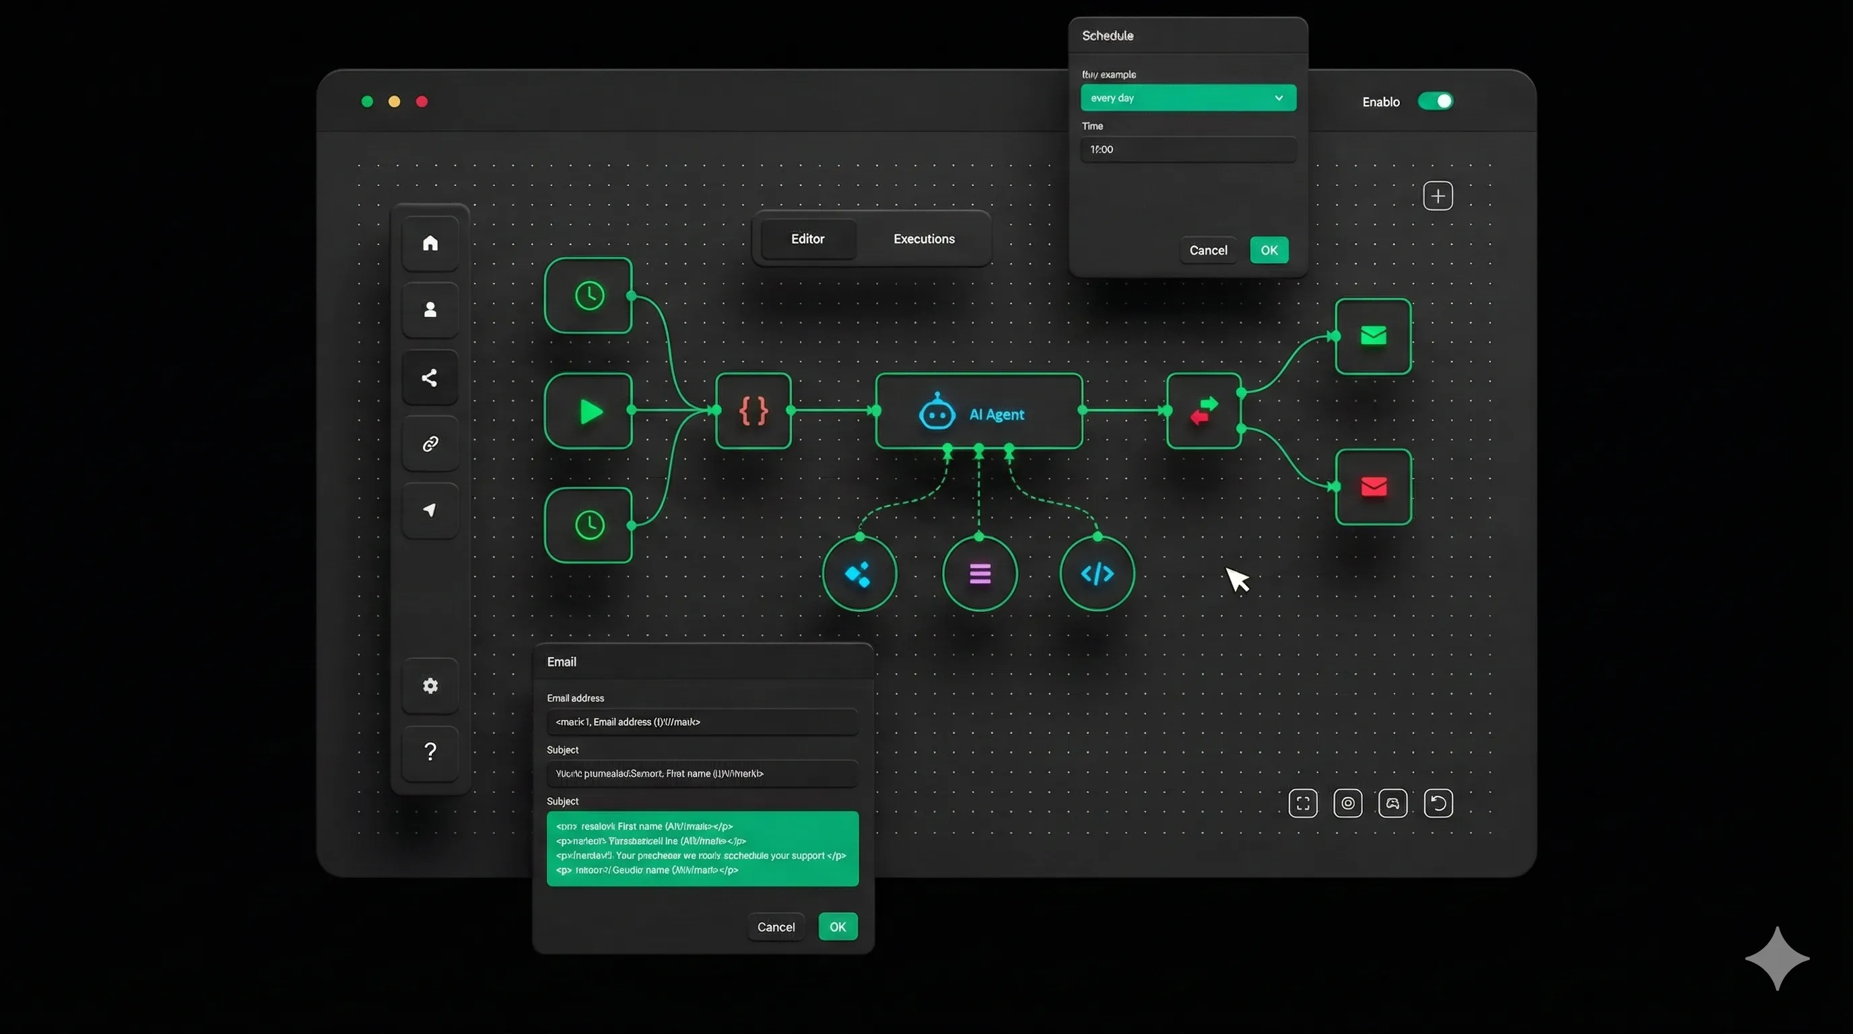Viewport: 1853px width, 1034px height.
Task: Select the red email node
Action: tap(1372, 487)
